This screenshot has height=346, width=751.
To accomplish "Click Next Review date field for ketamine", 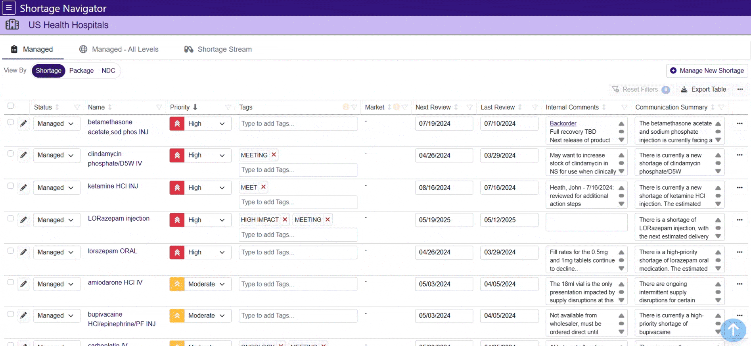I will pyautogui.click(x=443, y=188).
